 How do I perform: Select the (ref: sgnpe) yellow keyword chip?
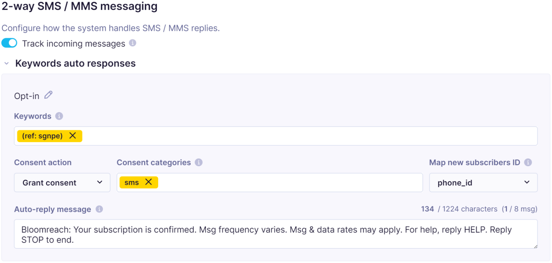tap(42, 136)
